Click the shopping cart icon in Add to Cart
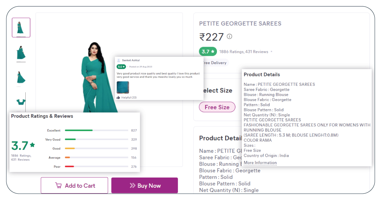 [58, 185]
